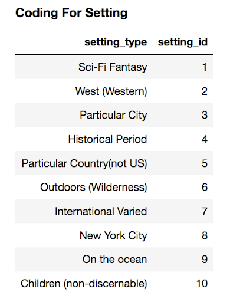Screen dimensions: 243x302
Task: Select the 'Historical Period' cell
Action: tap(107, 139)
